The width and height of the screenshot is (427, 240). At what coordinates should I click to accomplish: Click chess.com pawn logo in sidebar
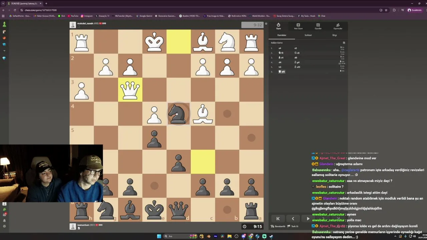4,25
